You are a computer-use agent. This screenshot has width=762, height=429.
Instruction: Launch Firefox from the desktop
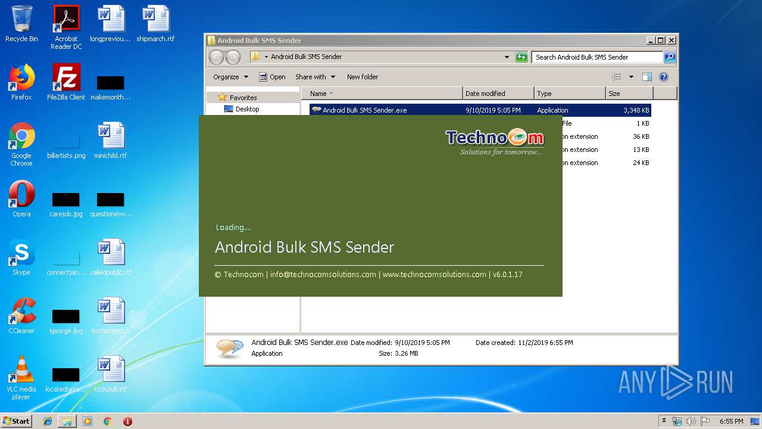(x=21, y=82)
